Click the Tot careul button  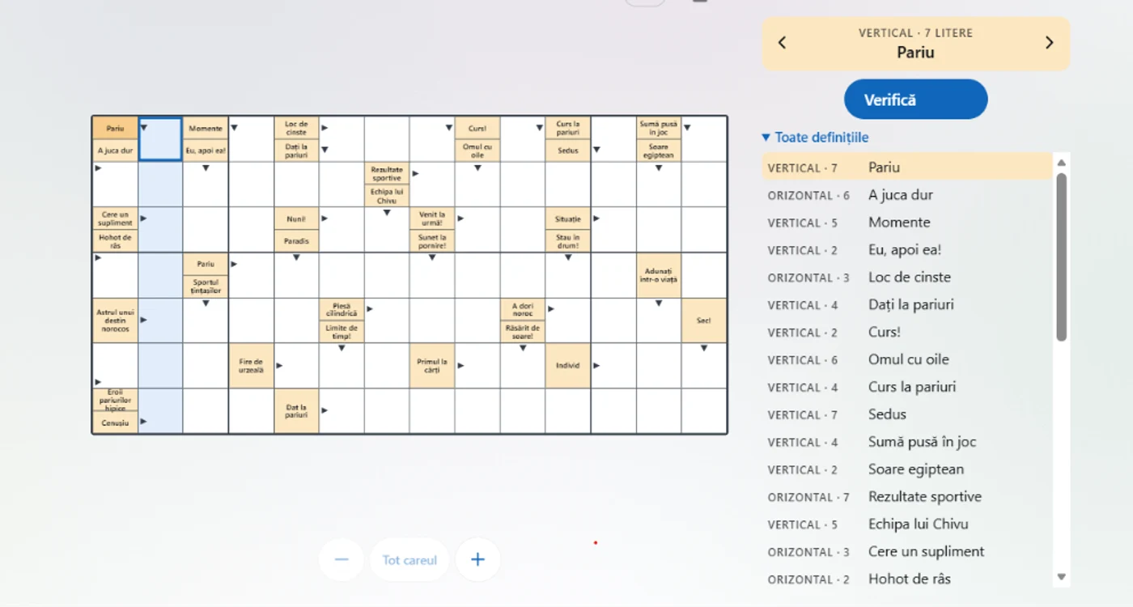pyautogui.click(x=409, y=559)
